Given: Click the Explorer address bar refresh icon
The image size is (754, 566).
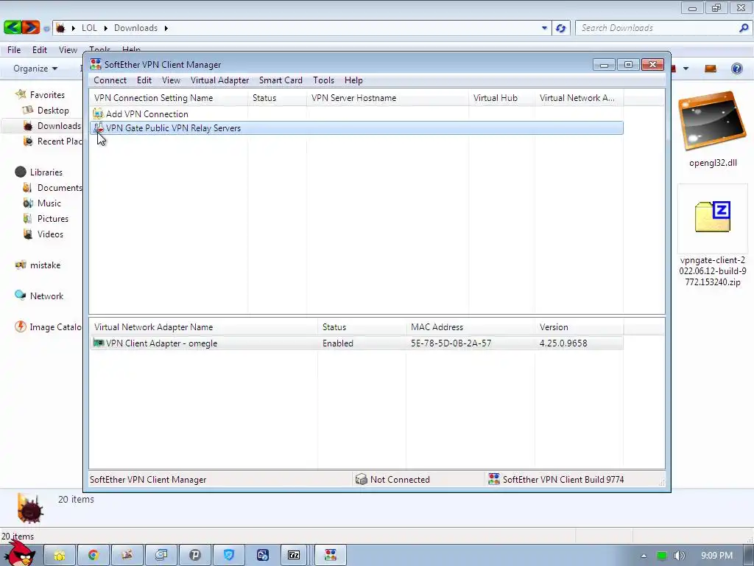Looking at the screenshot, I should tap(560, 28).
